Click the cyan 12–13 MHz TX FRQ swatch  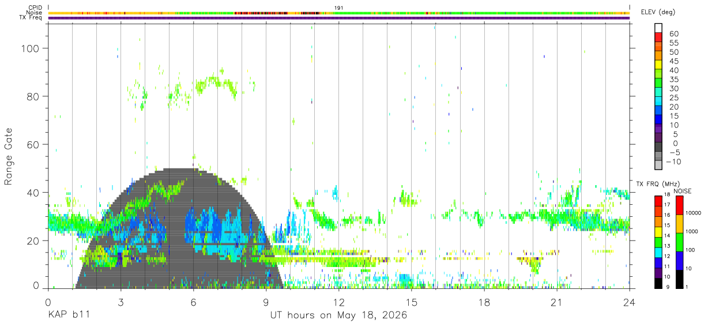[x=658, y=251]
